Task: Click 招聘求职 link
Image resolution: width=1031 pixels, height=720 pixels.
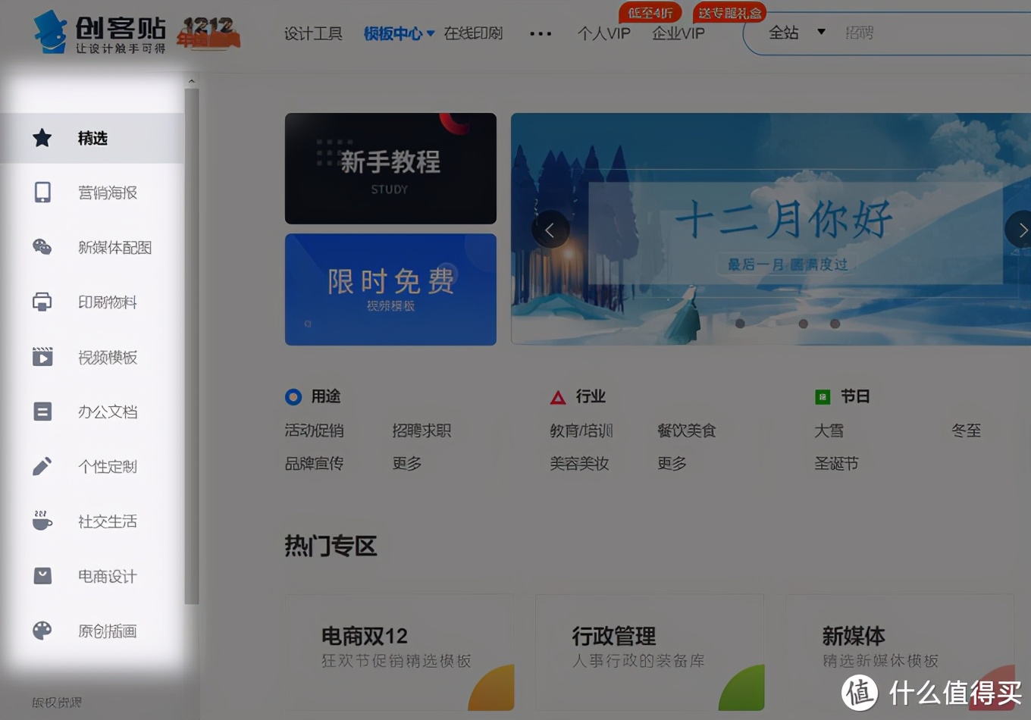Action: click(x=421, y=430)
